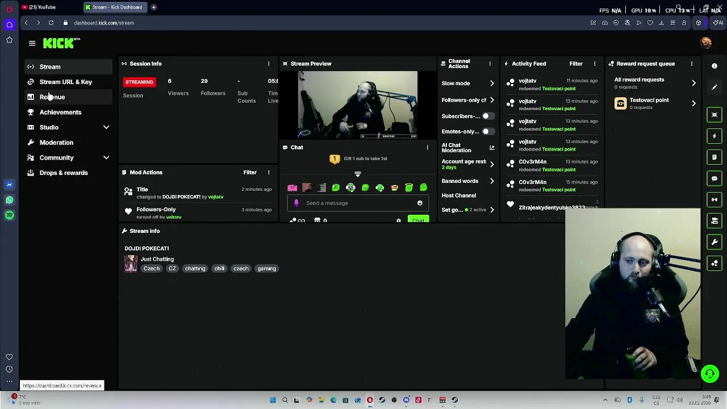
Task: Click the Stream Preview video thumbnail
Action: point(358,105)
